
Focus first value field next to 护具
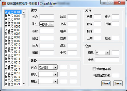click(63, 74)
